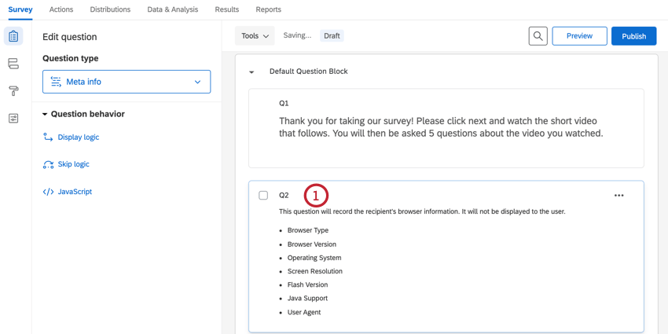Click the search magnifier icon
Image resolution: width=668 pixels, height=334 pixels.
click(x=538, y=36)
